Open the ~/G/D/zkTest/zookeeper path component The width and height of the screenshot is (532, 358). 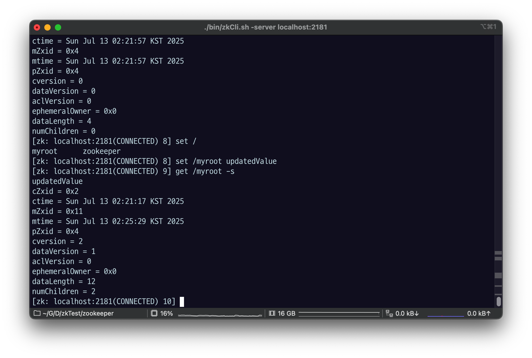pyautogui.click(x=78, y=313)
